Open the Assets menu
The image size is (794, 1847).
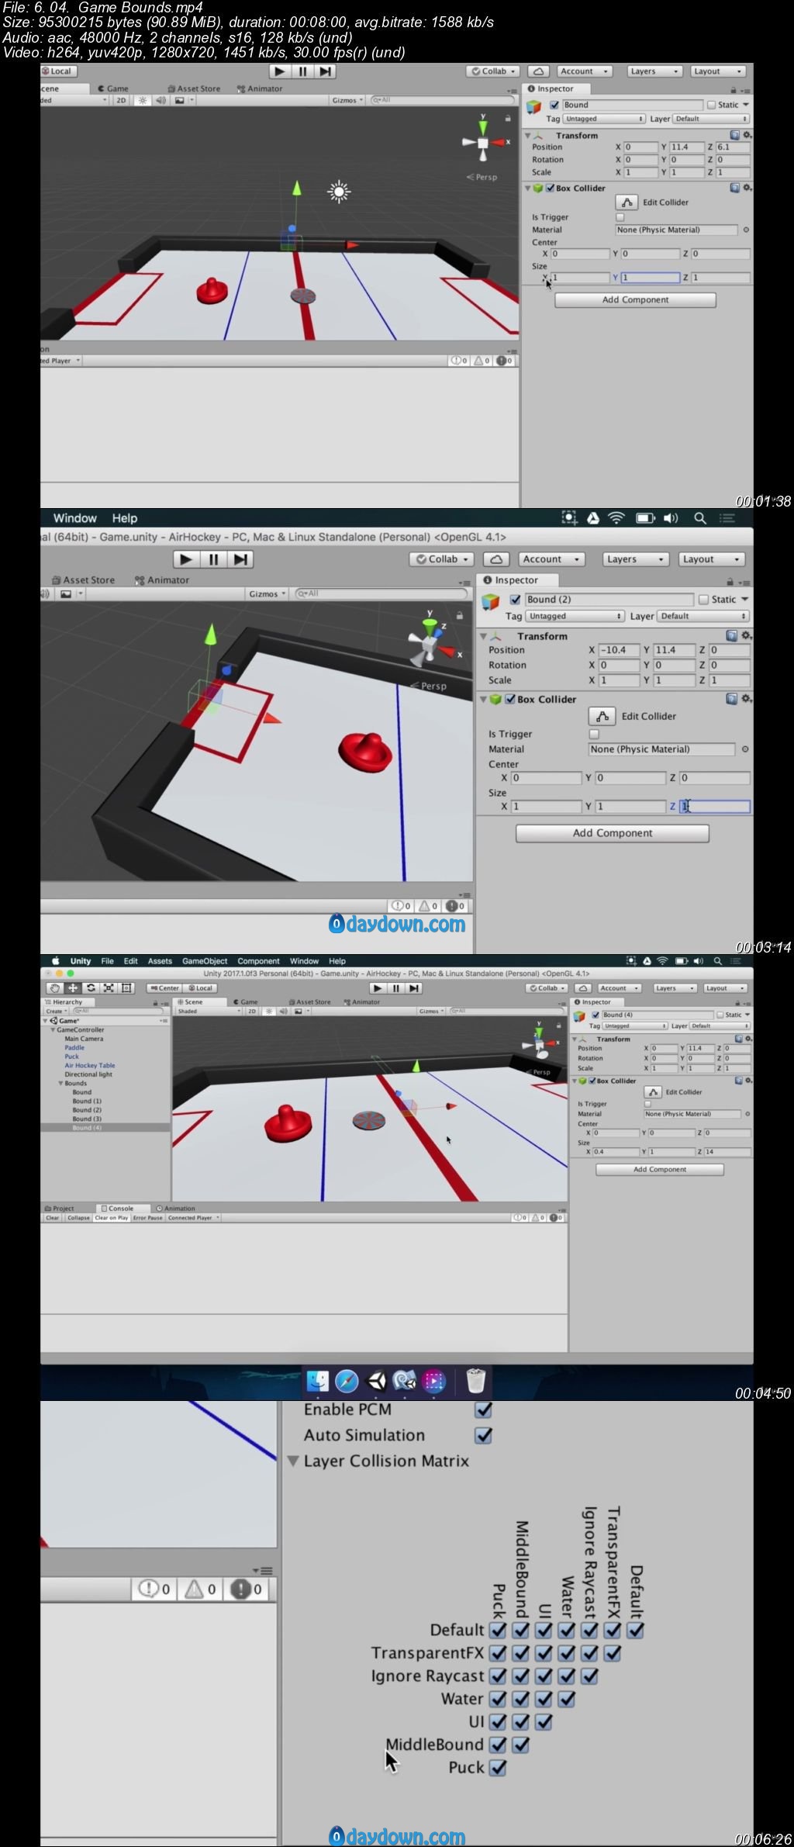point(160,961)
